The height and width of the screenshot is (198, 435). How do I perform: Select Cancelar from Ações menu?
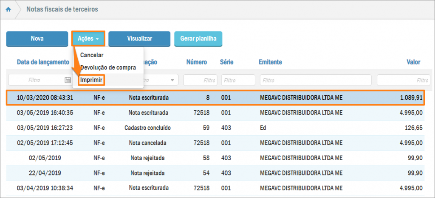(92, 55)
